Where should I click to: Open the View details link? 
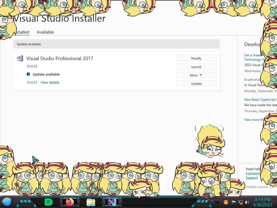(50, 82)
